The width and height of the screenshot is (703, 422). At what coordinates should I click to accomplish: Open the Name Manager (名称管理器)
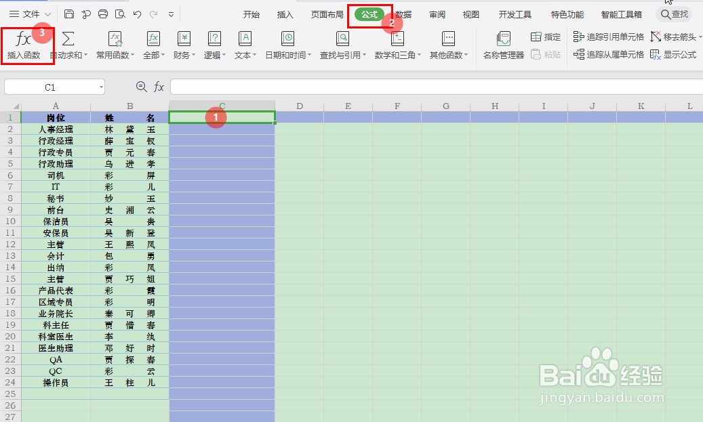(504, 45)
